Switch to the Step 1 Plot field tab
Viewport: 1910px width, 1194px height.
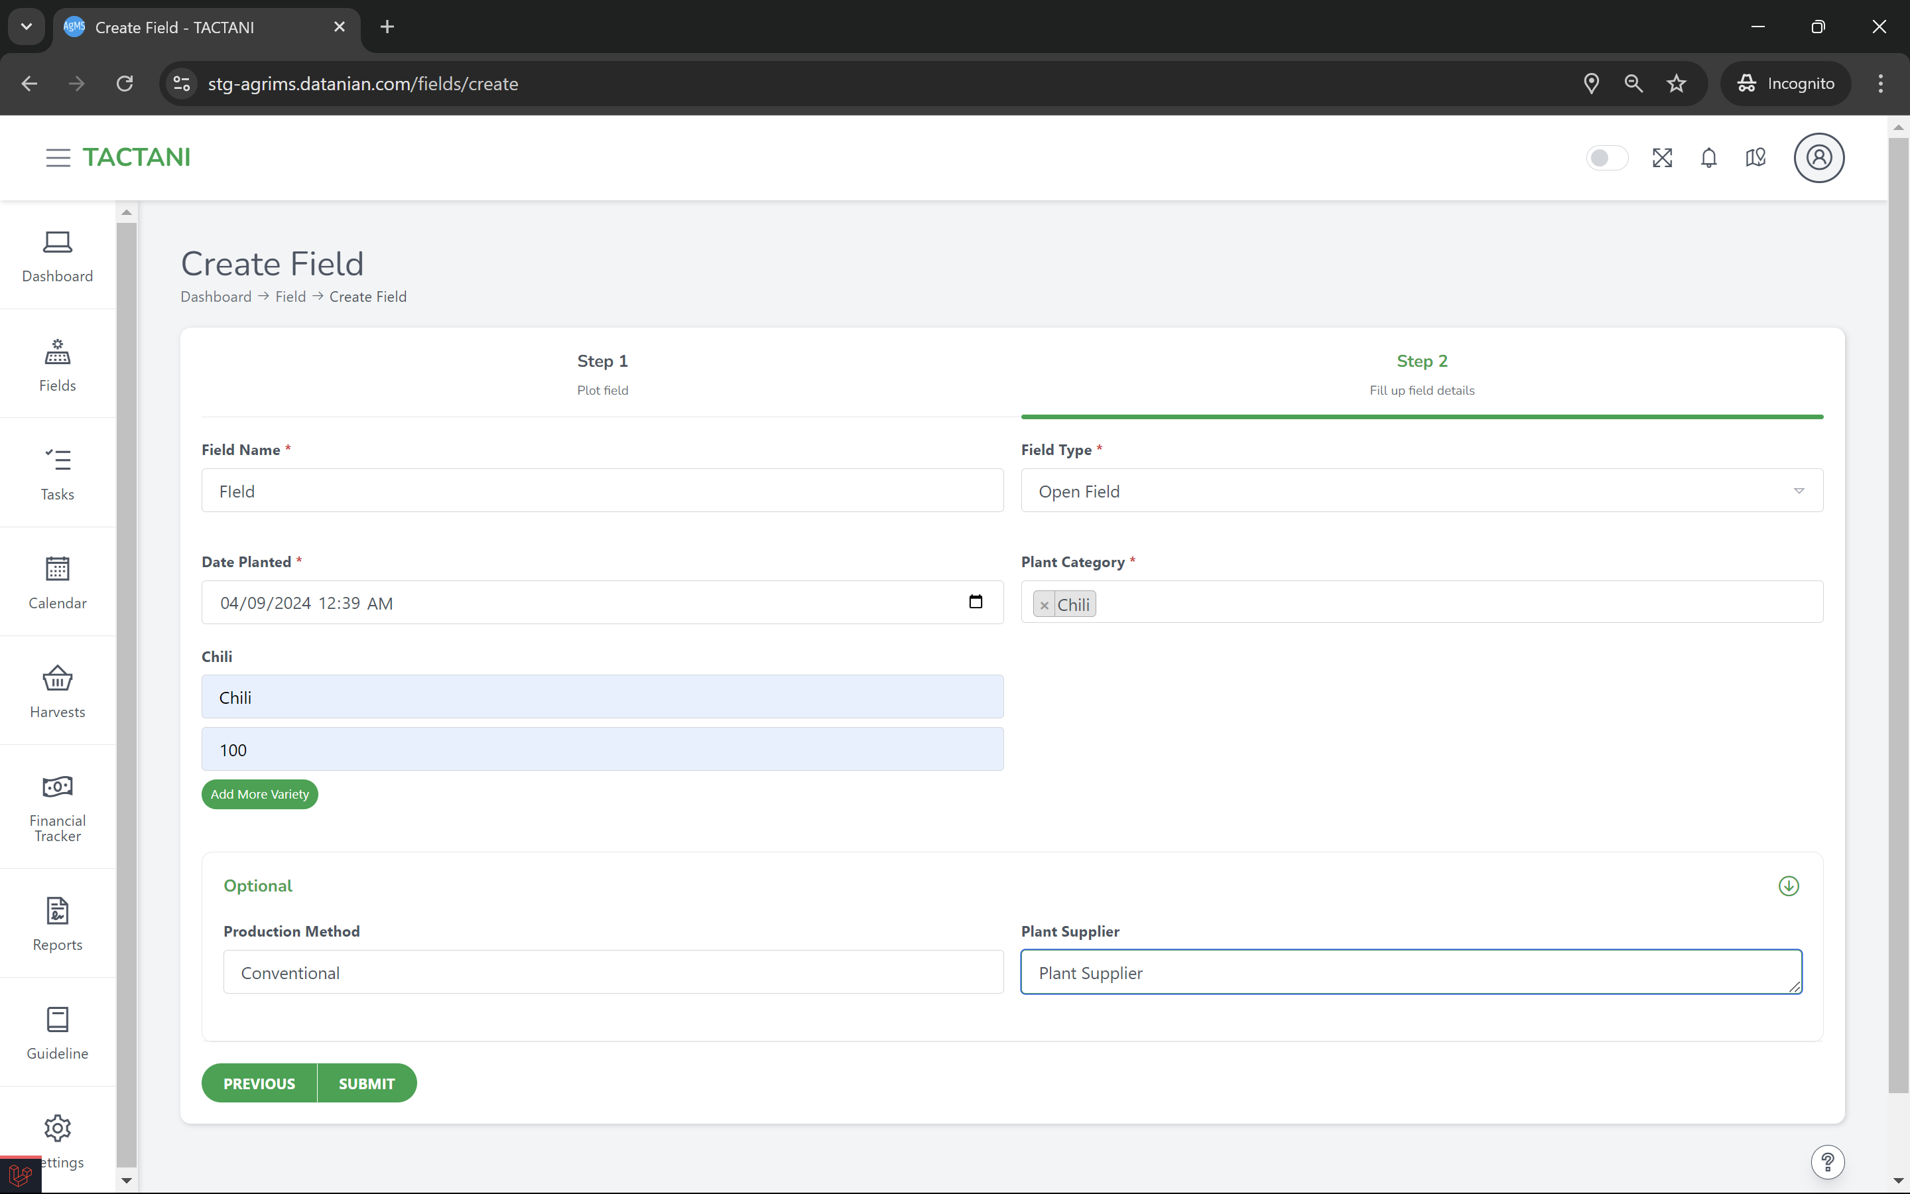click(x=603, y=373)
